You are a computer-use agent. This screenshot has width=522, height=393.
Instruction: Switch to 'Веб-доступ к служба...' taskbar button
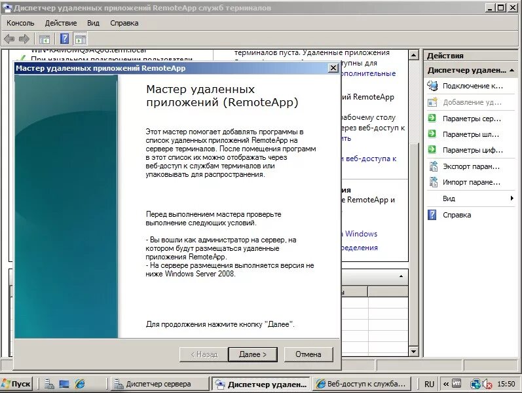tap(363, 384)
